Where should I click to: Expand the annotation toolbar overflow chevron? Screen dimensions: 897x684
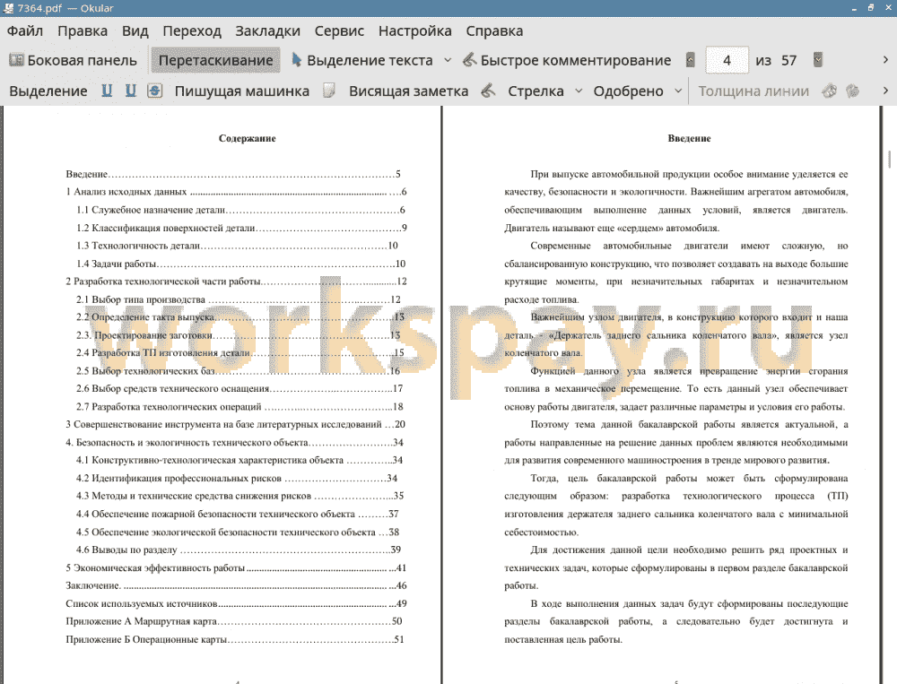tap(885, 91)
